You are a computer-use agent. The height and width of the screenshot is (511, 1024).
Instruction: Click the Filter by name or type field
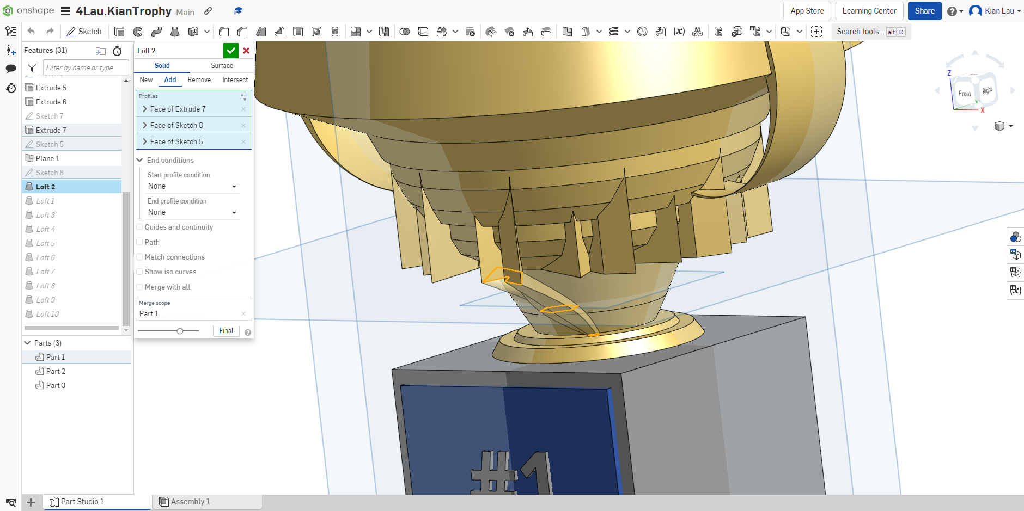(x=86, y=67)
